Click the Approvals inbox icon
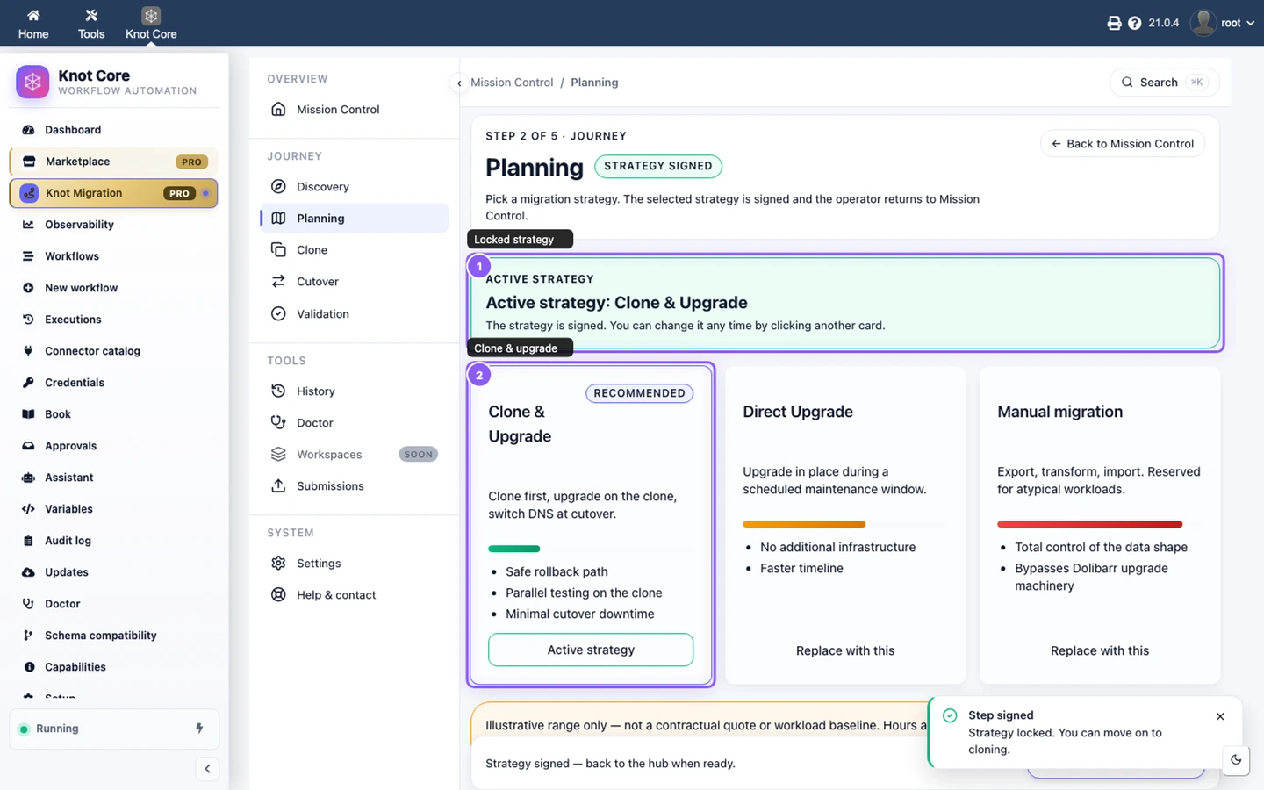 [x=28, y=446]
